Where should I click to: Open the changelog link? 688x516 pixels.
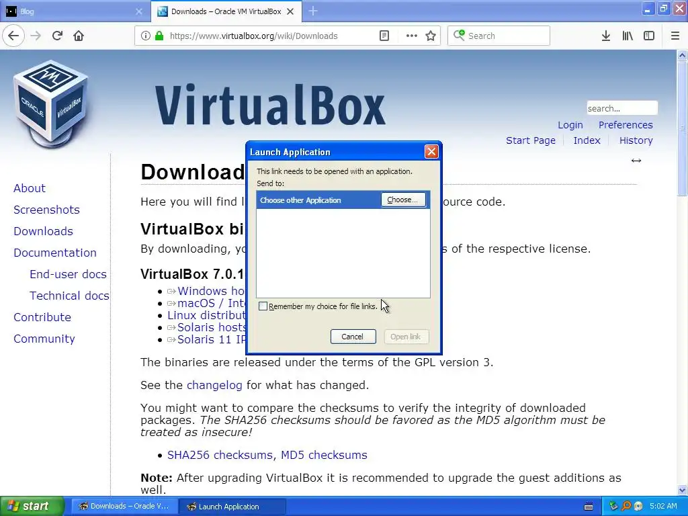214,385
